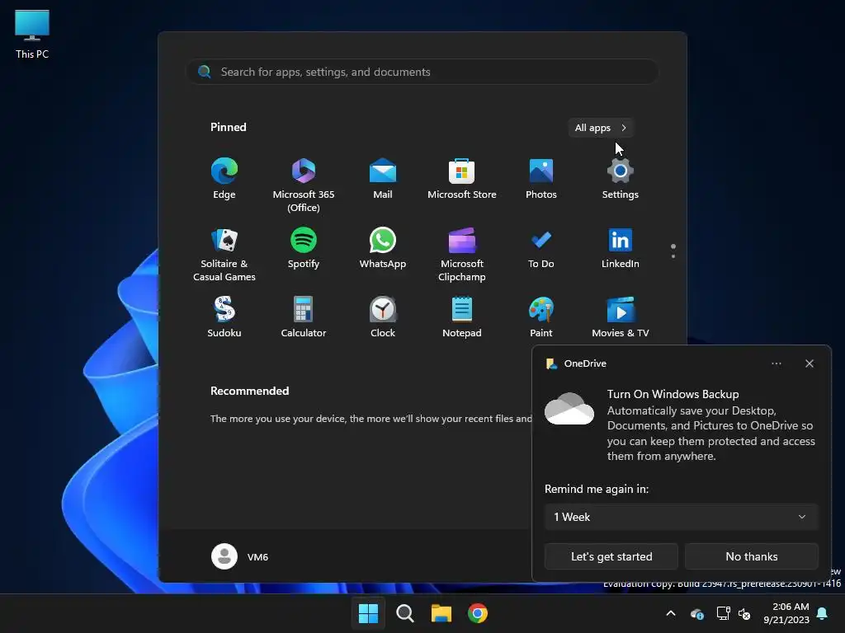The height and width of the screenshot is (633, 845).
Task: Open Spotify
Action: pyautogui.click(x=304, y=248)
